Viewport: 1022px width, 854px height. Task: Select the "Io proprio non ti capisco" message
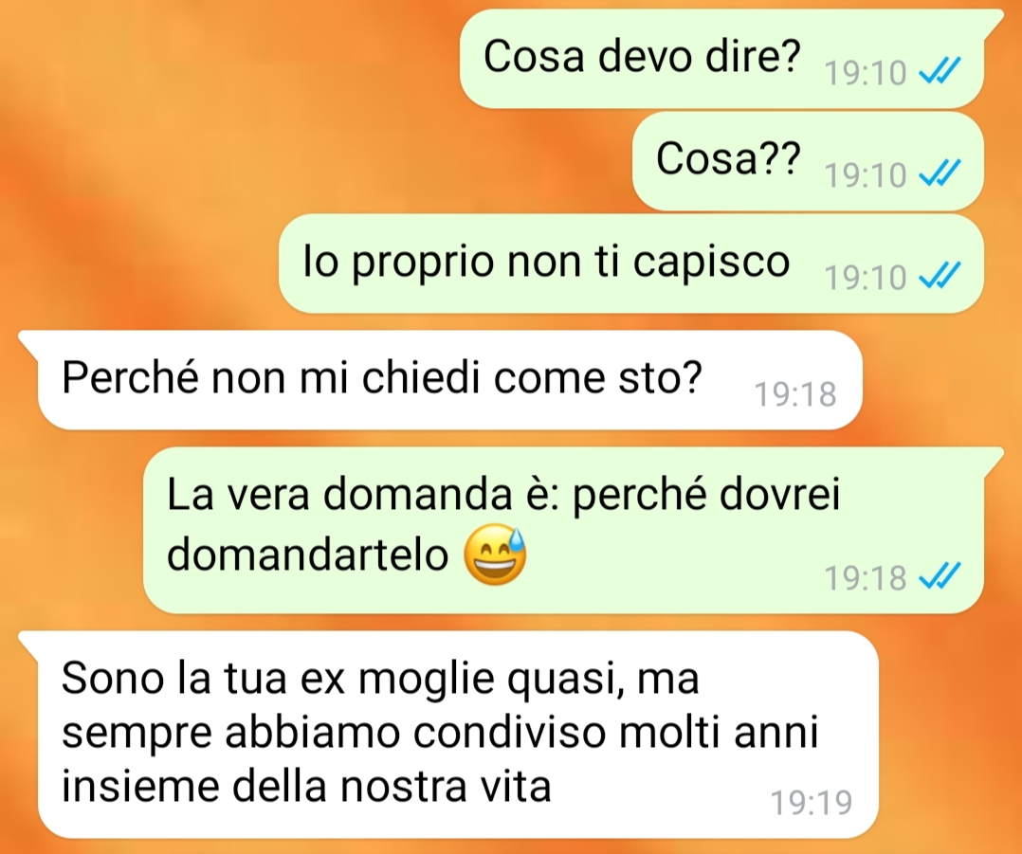pos(631,263)
